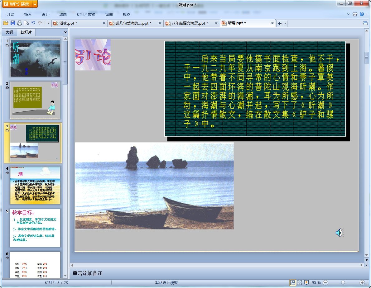
Task: Open the 插入 menu
Action: coord(28,14)
